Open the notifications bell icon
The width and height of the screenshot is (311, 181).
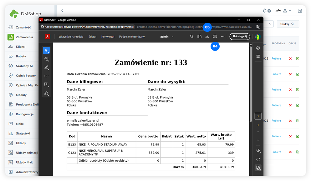pyautogui.click(x=265, y=11)
